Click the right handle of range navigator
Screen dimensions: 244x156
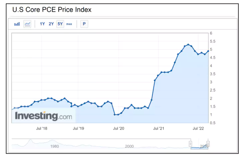208,144
